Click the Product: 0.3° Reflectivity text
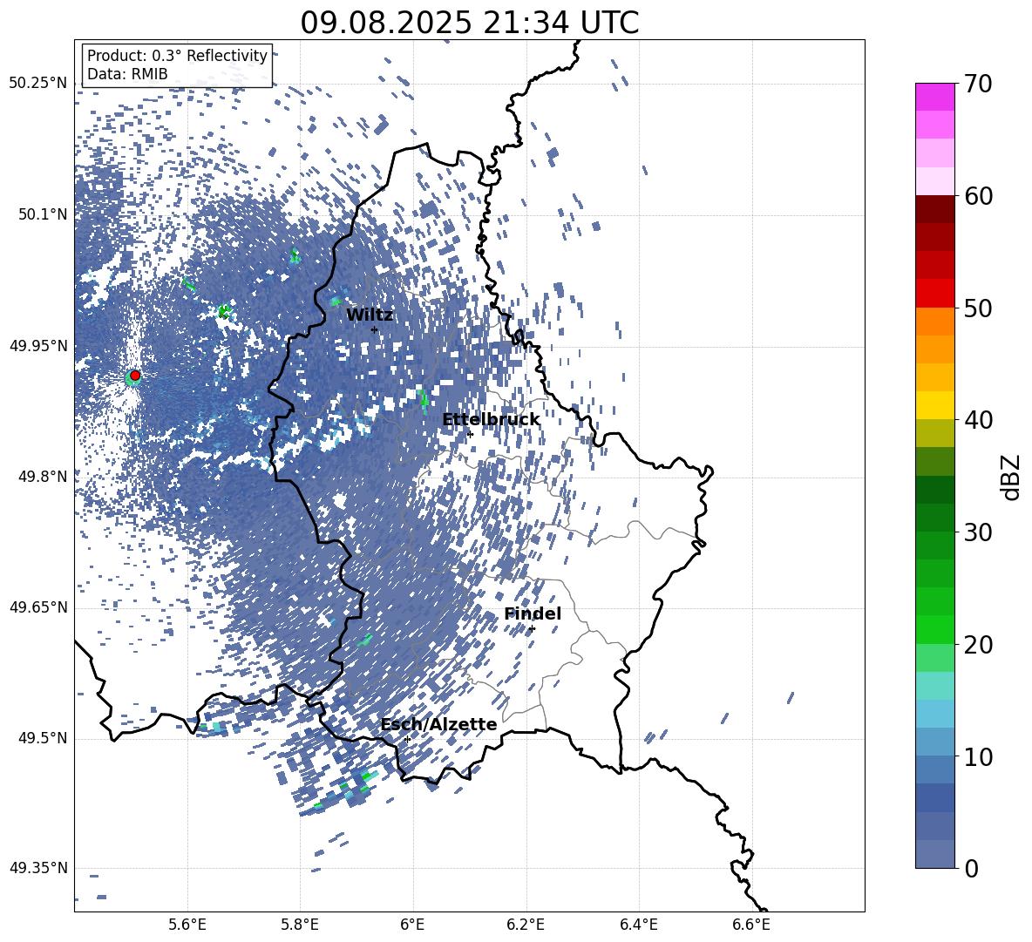This screenshot has width=1032, height=942. click(177, 56)
